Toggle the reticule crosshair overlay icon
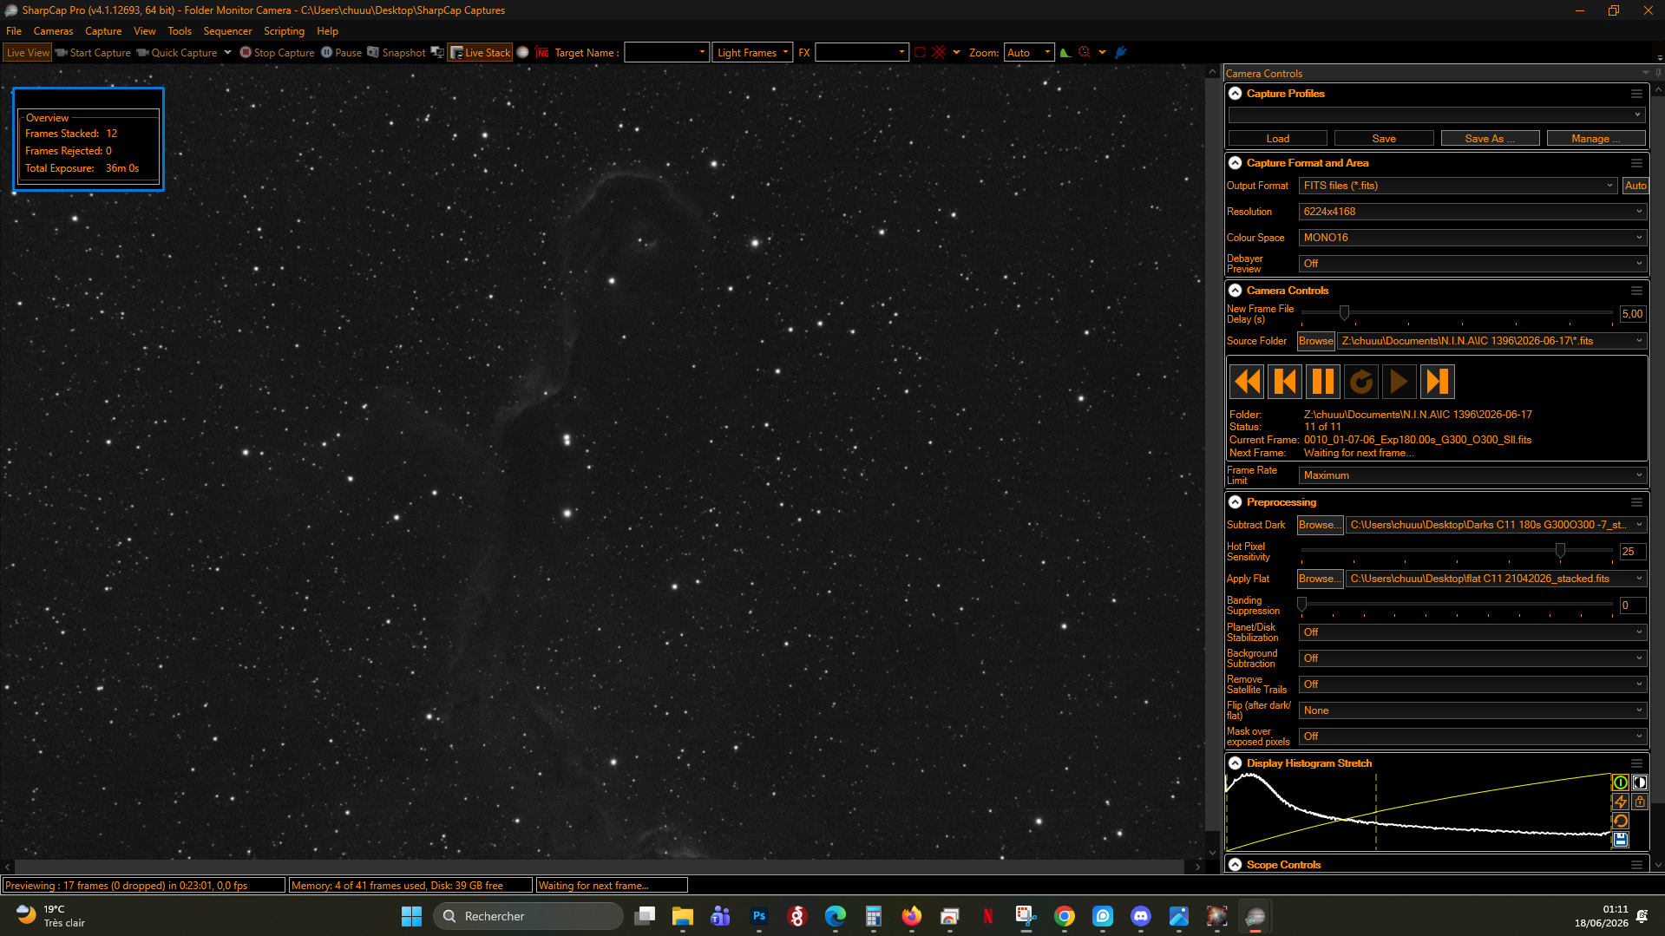1665x936 pixels. click(x=939, y=53)
